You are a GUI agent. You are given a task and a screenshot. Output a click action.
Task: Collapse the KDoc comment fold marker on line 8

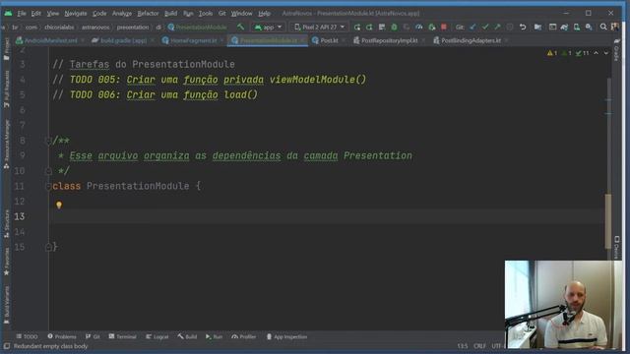pos(48,141)
